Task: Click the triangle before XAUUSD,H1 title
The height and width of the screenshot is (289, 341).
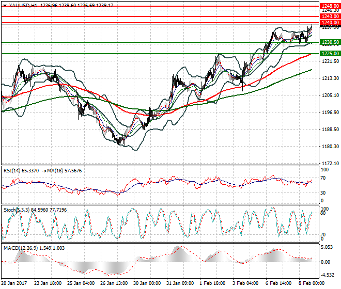Action: click(5, 6)
